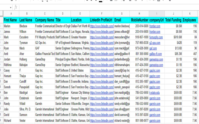Open Mark Escudero's LinkedIn link
The image size is (199, 124).
tap(102, 37)
